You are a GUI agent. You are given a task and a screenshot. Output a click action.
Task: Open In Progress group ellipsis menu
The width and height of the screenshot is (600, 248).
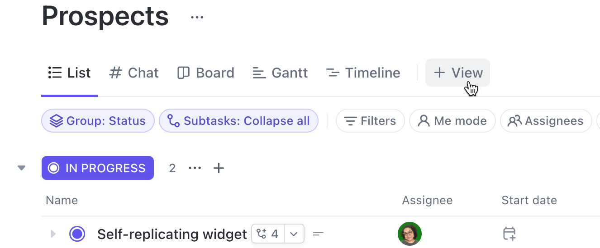coord(195,168)
